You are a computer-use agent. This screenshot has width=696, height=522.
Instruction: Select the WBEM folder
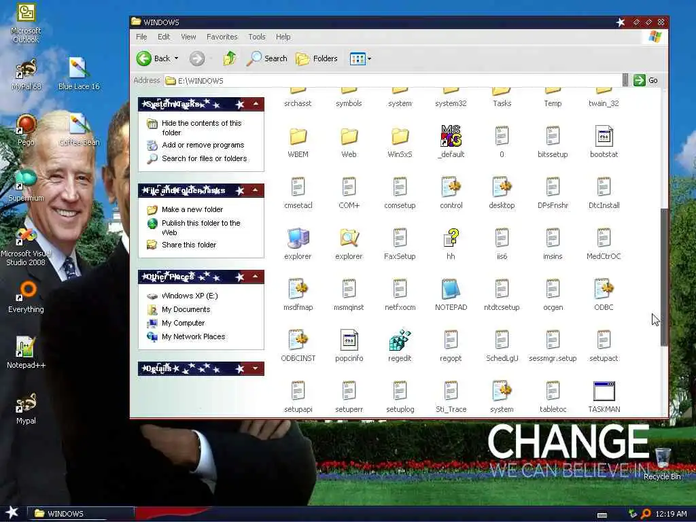[x=298, y=136]
